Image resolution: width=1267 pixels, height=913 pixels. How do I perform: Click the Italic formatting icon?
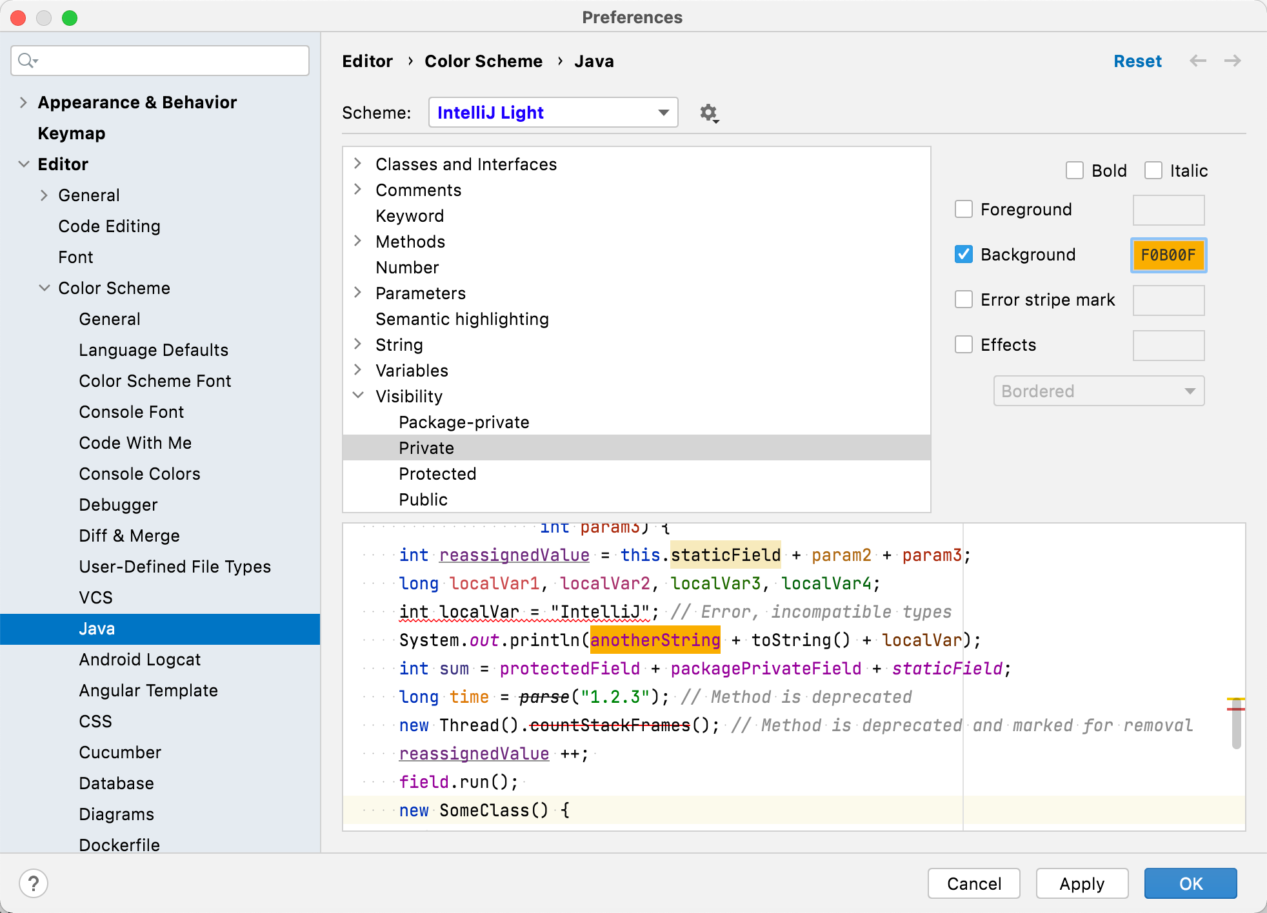(1153, 169)
